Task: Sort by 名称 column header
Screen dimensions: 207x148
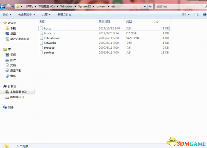Action: (x=42, y=21)
